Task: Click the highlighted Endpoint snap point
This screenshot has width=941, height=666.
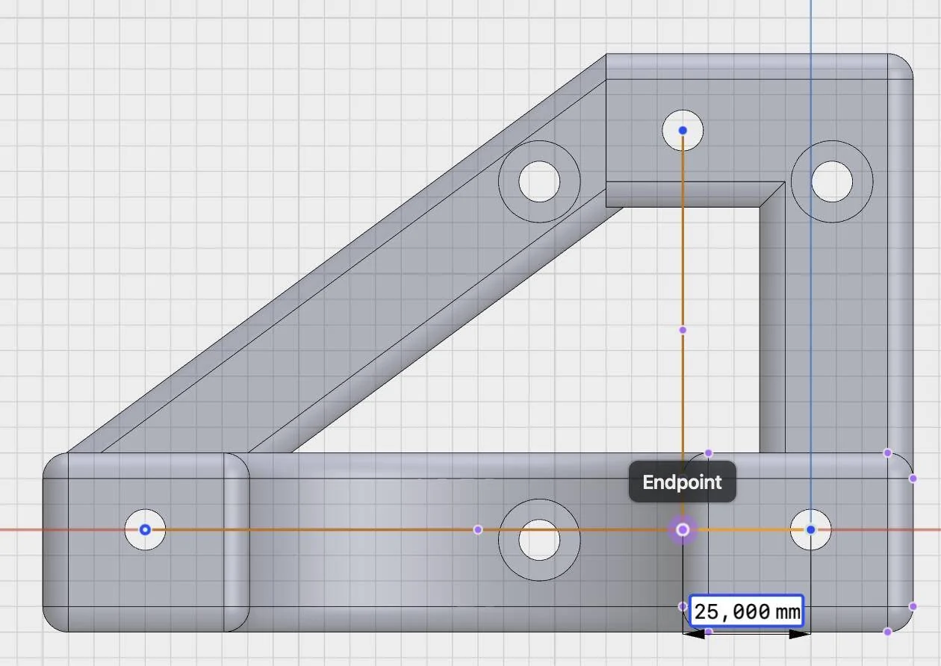Action: [x=682, y=529]
